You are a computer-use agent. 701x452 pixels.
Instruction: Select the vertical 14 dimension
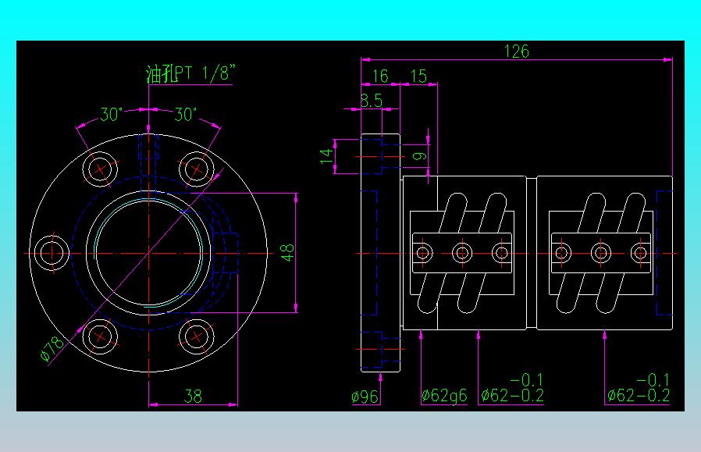pos(327,156)
